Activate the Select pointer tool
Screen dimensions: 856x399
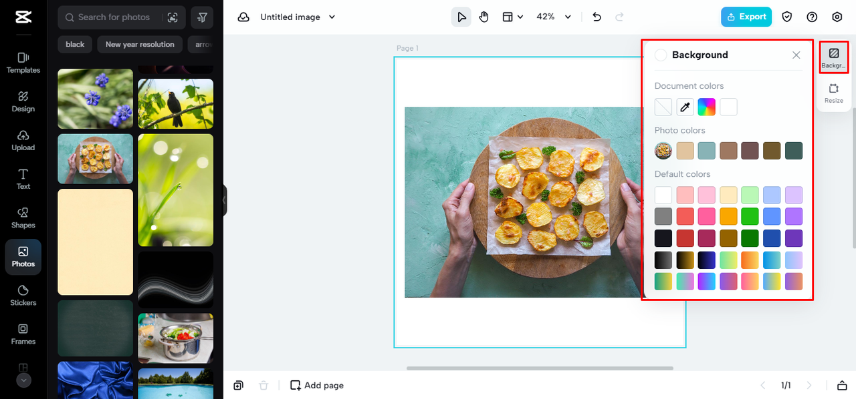click(x=461, y=17)
